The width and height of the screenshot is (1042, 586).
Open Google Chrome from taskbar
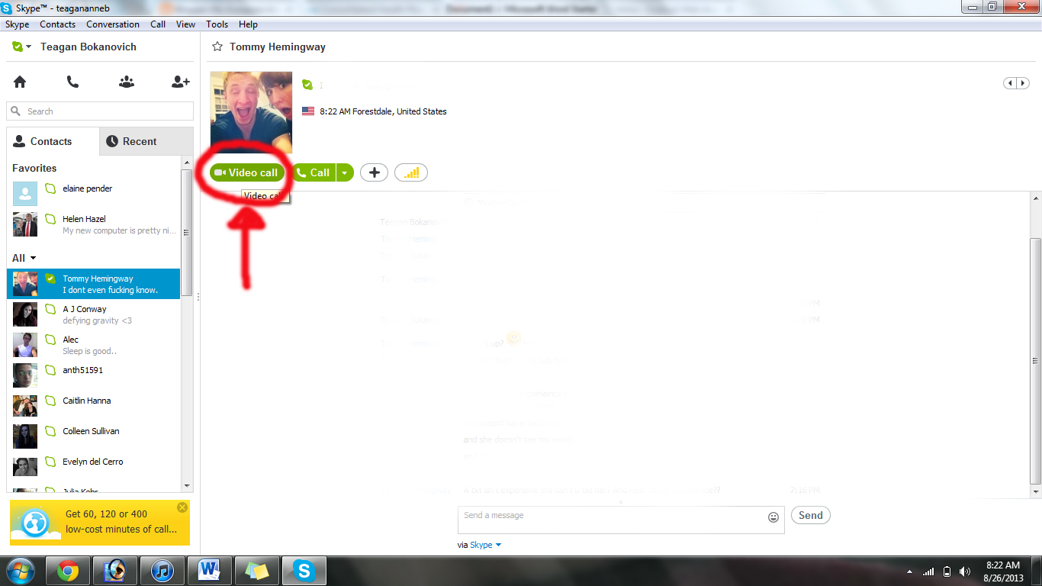point(68,571)
